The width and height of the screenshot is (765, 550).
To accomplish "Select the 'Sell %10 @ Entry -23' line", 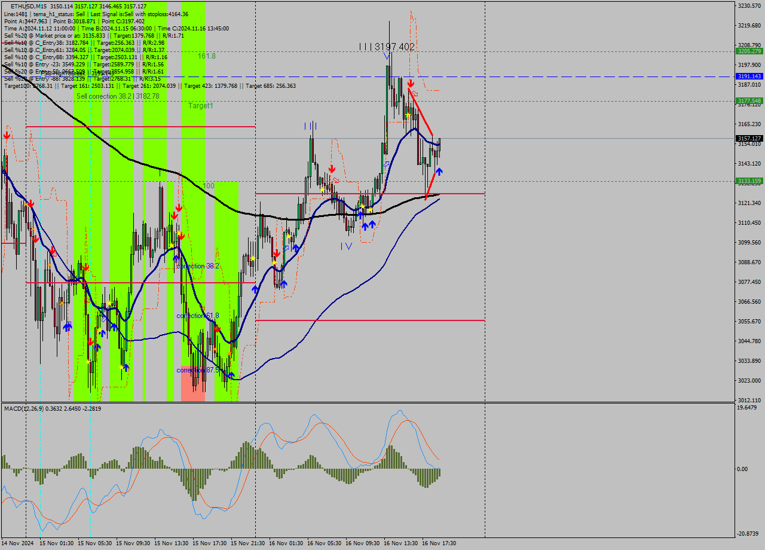I will (x=84, y=64).
